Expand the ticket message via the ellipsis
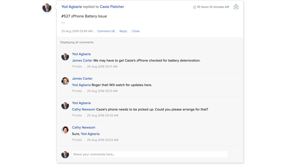 pos(63,23)
